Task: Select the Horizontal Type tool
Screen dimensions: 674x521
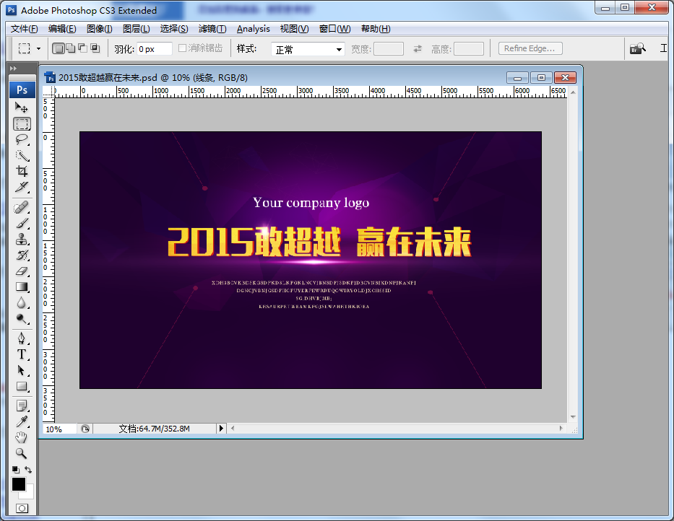Action: 22,354
